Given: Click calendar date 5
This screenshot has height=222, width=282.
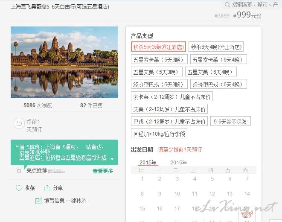Looking at the screenshot, I should (212, 178).
